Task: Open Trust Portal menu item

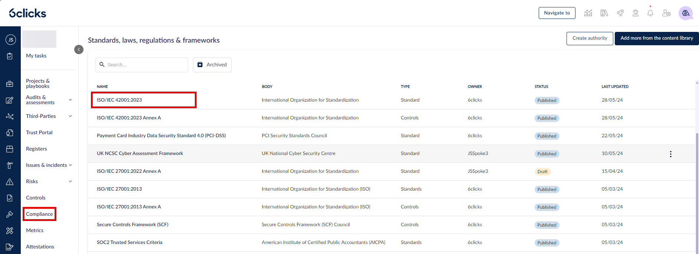Action: coord(39,132)
